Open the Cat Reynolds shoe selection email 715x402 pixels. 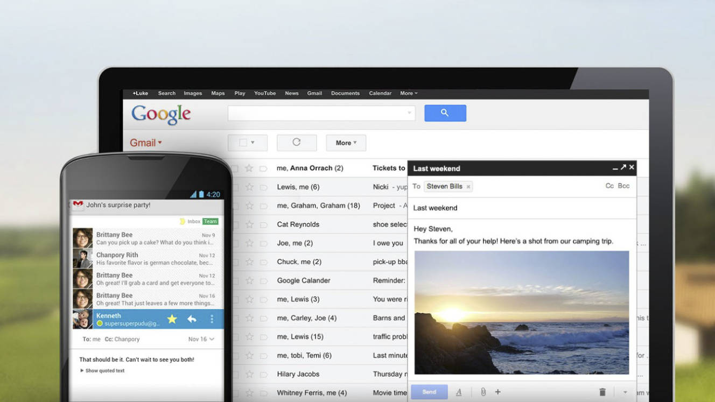click(x=320, y=224)
